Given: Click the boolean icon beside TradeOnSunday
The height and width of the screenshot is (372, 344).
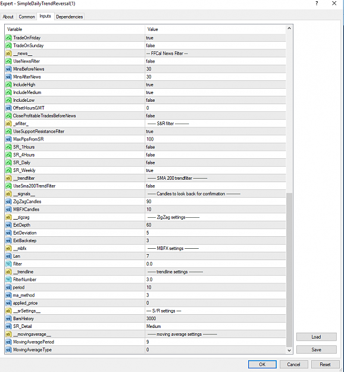Looking at the screenshot, I should (x=8, y=46).
